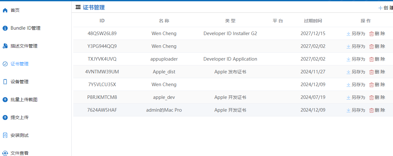Click the 提交上传 upload arrow icon
Screen dimensions: 393x156
pyautogui.click(x=5, y=117)
